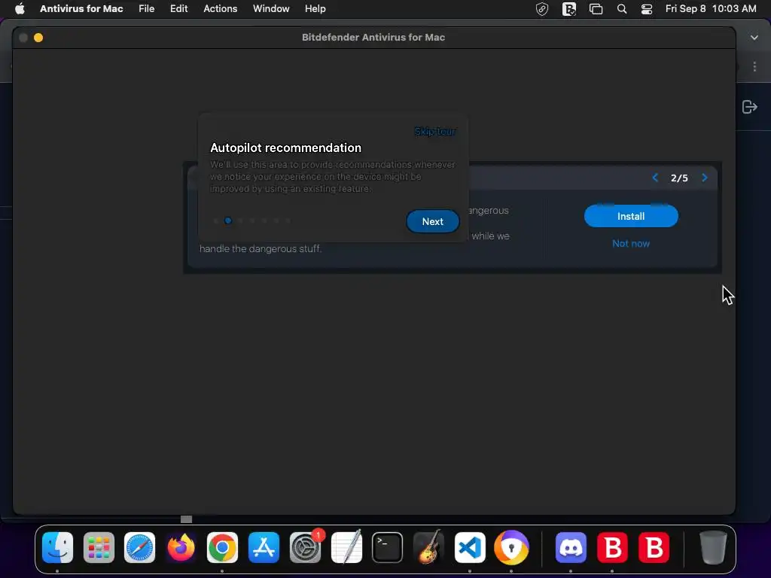Screen dimensions: 771x578
Task: Click the shield icon in the menu bar
Action: (x=542, y=9)
